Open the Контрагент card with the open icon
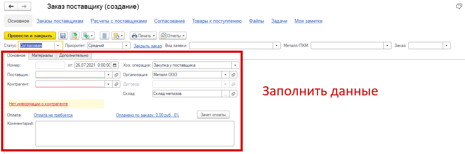Image resolution: width=465 pixels, height=154 pixels. tap(117, 84)
